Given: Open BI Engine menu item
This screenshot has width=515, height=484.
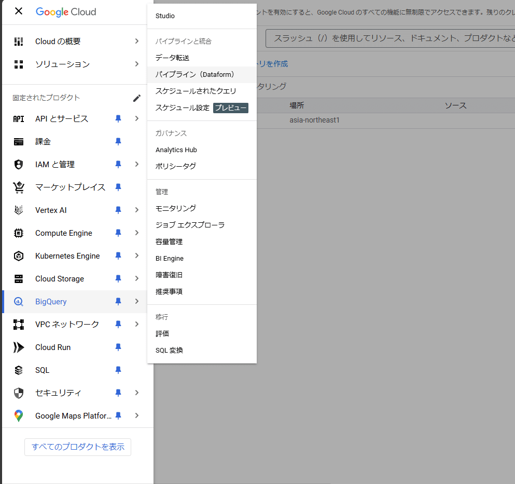Looking at the screenshot, I should coord(202,259).
